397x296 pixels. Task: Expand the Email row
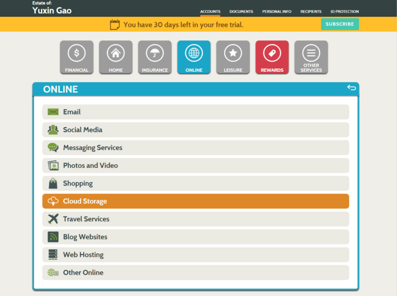tap(196, 112)
